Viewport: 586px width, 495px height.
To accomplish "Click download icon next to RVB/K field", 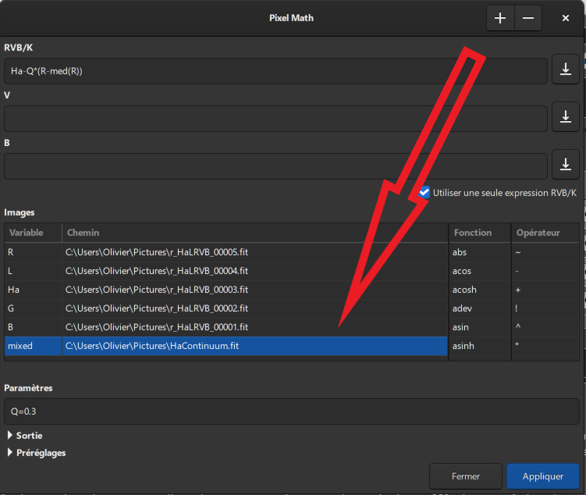I will pos(565,70).
